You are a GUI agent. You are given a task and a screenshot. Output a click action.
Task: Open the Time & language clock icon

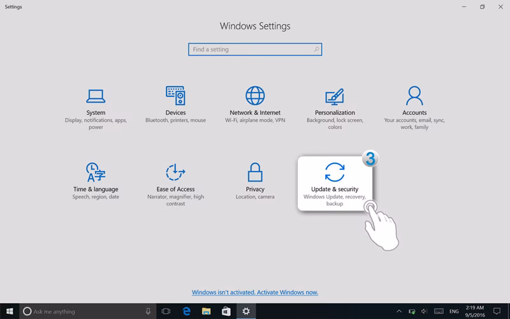point(96,172)
